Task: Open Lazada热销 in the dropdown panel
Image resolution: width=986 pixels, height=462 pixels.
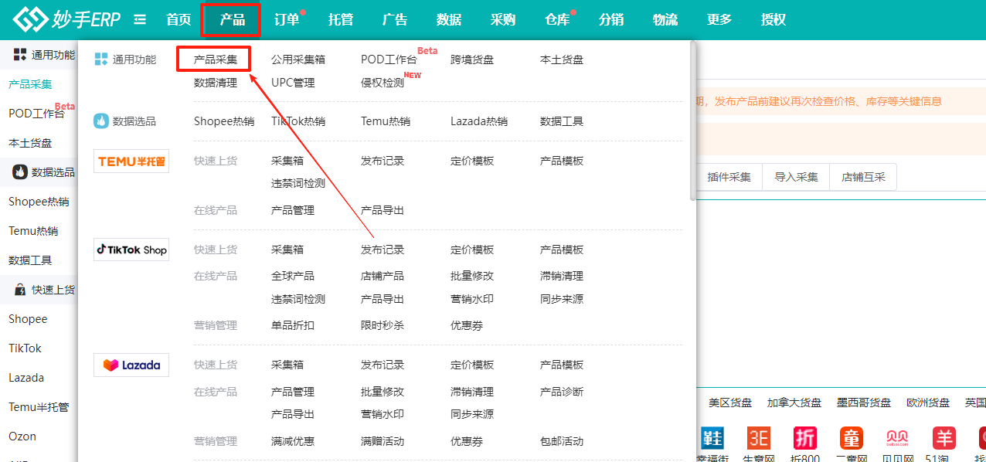Action: pyautogui.click(x=479, y=121)
